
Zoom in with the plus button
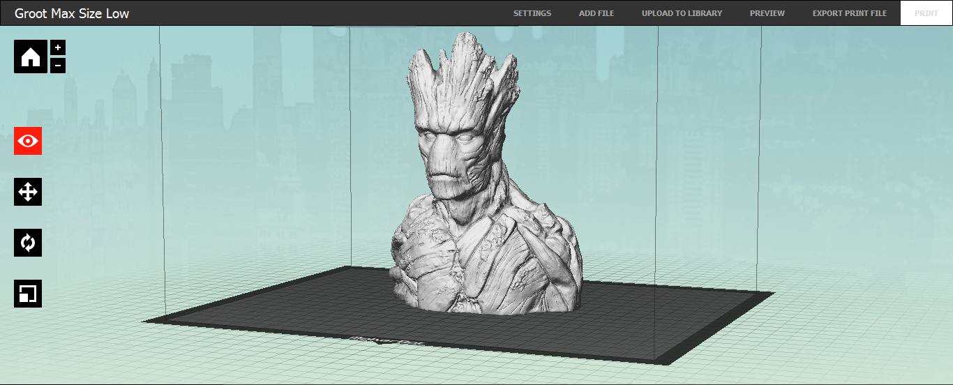(58, 47)
